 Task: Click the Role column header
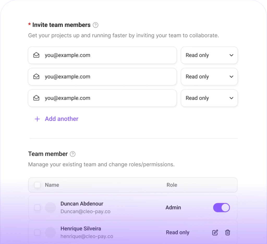[172, 185]
